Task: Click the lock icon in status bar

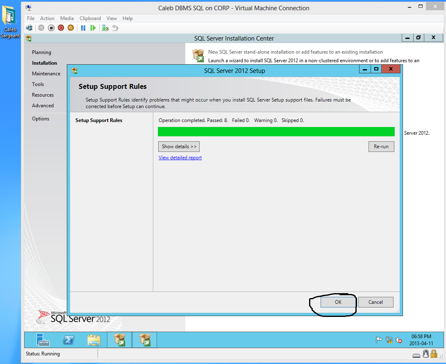Action: click(434, 354)
